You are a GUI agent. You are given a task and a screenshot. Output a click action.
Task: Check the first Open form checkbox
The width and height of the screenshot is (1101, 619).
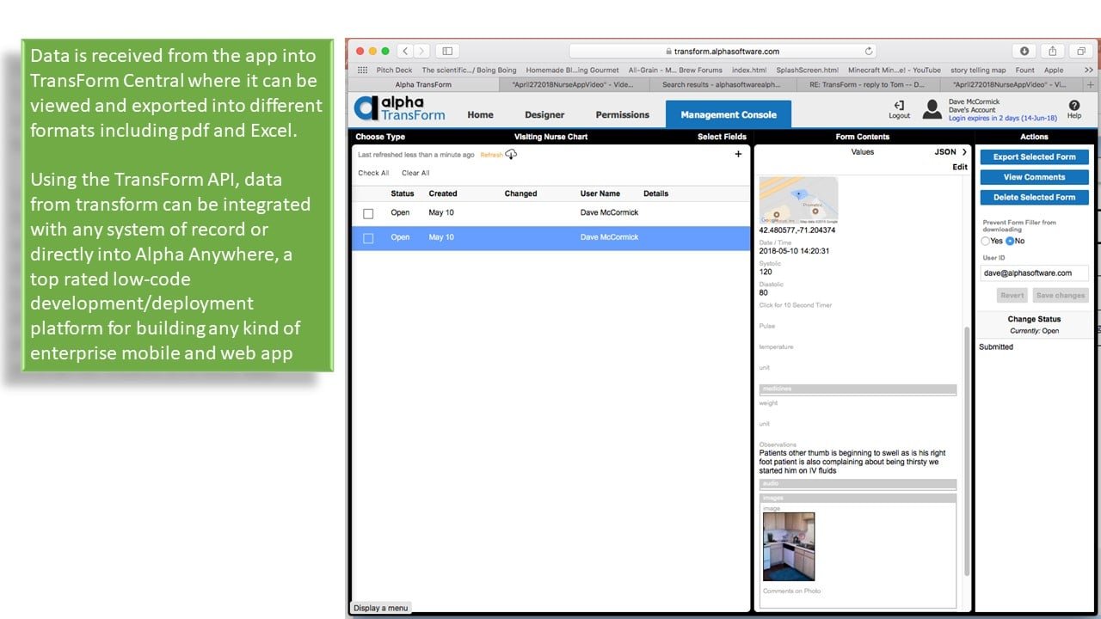click(x=368, y=213)
